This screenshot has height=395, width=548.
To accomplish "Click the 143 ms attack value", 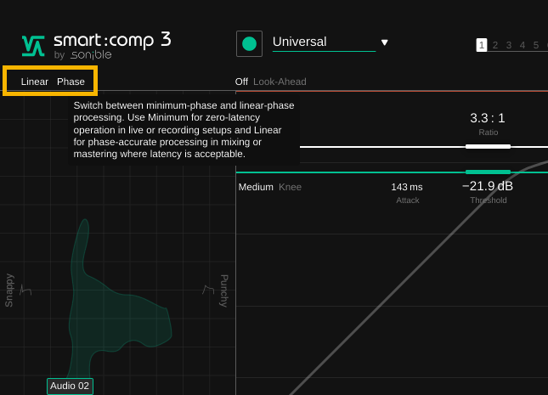I will pyautogui.click(x=407, y=188).
